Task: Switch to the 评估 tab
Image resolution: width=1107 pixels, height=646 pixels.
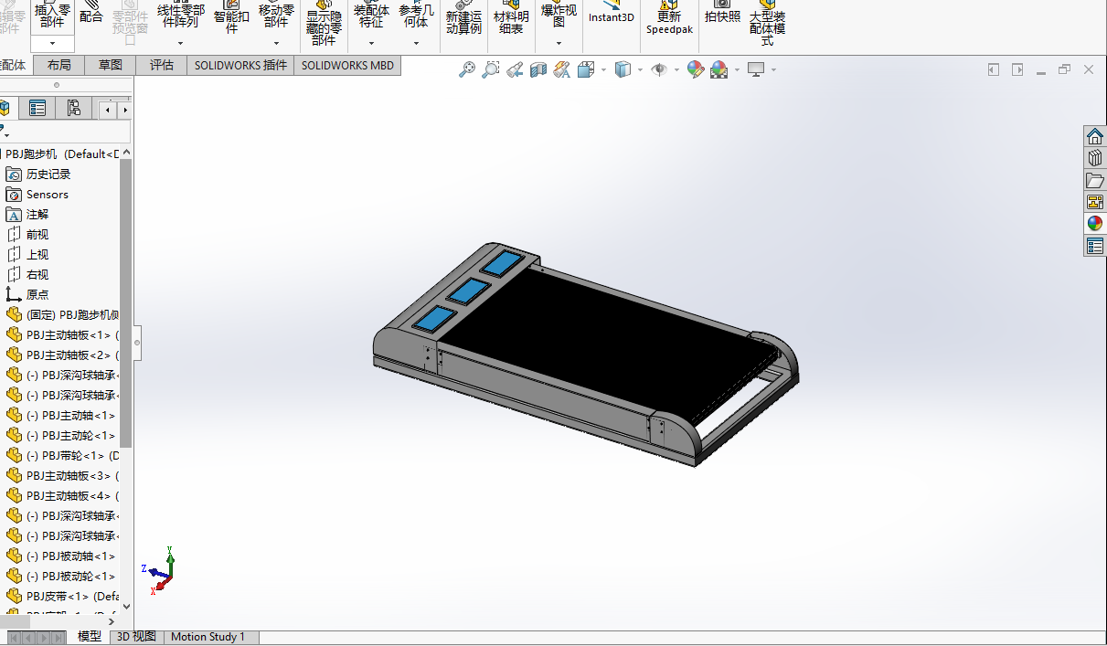Action: (x=162, y=65)
